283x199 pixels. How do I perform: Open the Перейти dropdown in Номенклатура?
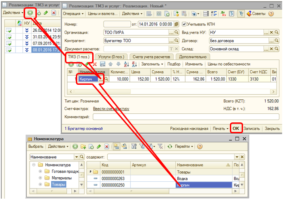[x=184, y=146]
